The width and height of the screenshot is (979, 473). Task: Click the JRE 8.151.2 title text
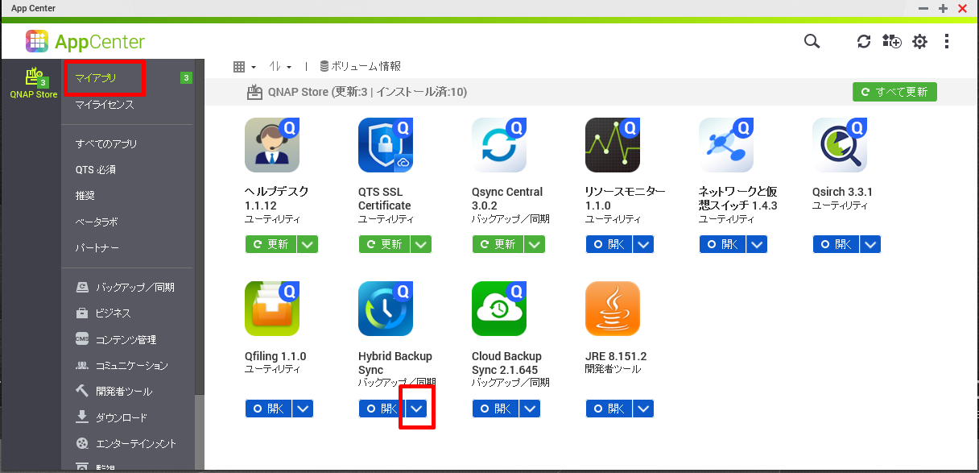(616, 356)
